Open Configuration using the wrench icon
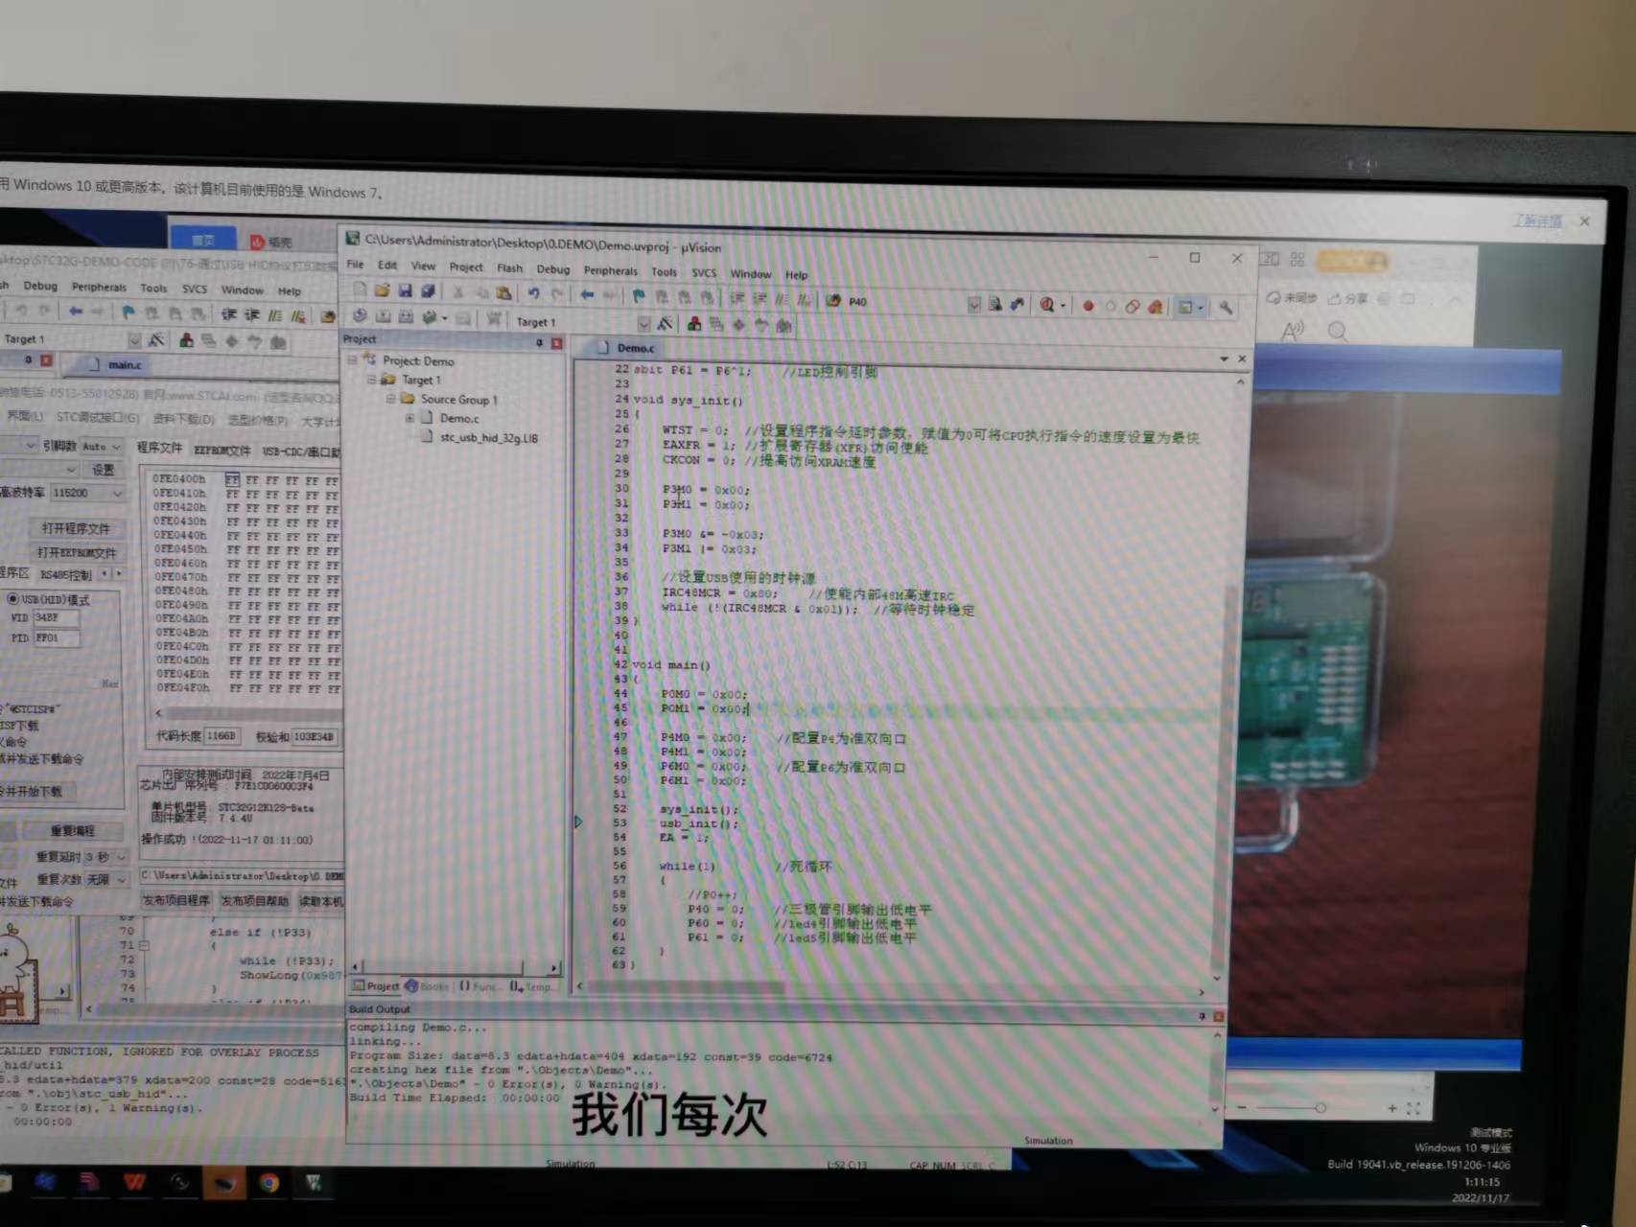Viewport: 1636px width, 1227px height. (x=1226, y=309)
